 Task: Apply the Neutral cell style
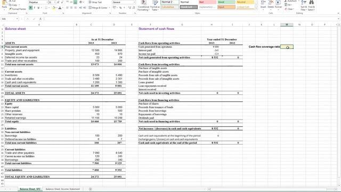pos(245,2)
